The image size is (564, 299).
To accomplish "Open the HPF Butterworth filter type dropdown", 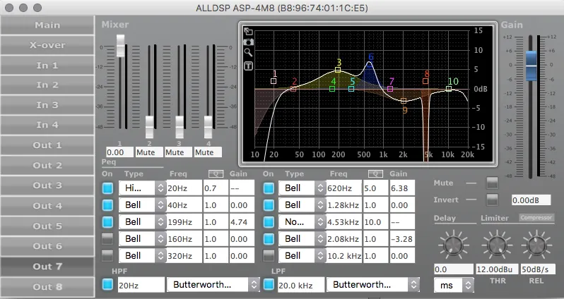I will (213, 284).
